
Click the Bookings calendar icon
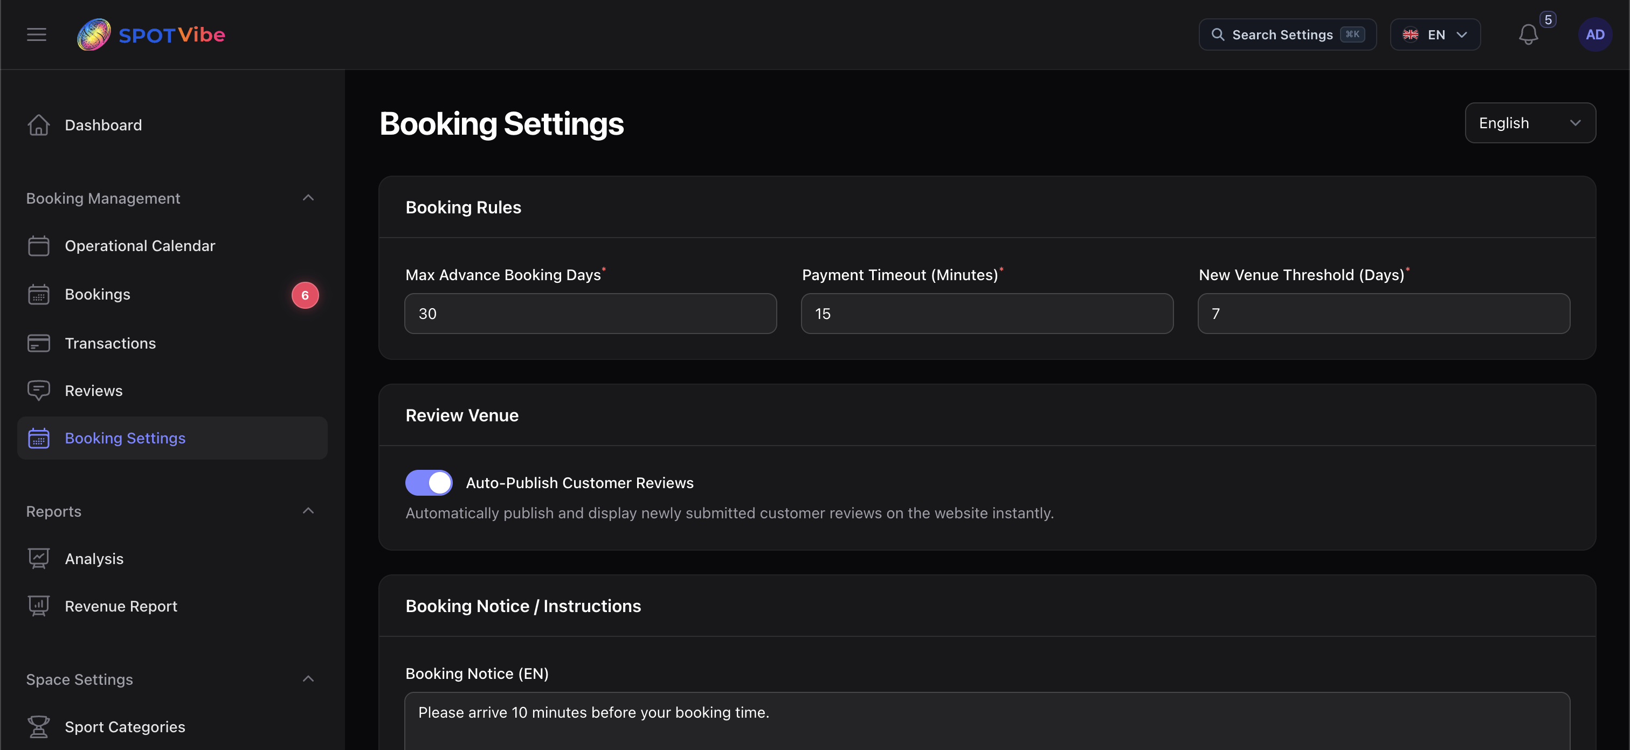pyautogui.click(x=39, y=294)
